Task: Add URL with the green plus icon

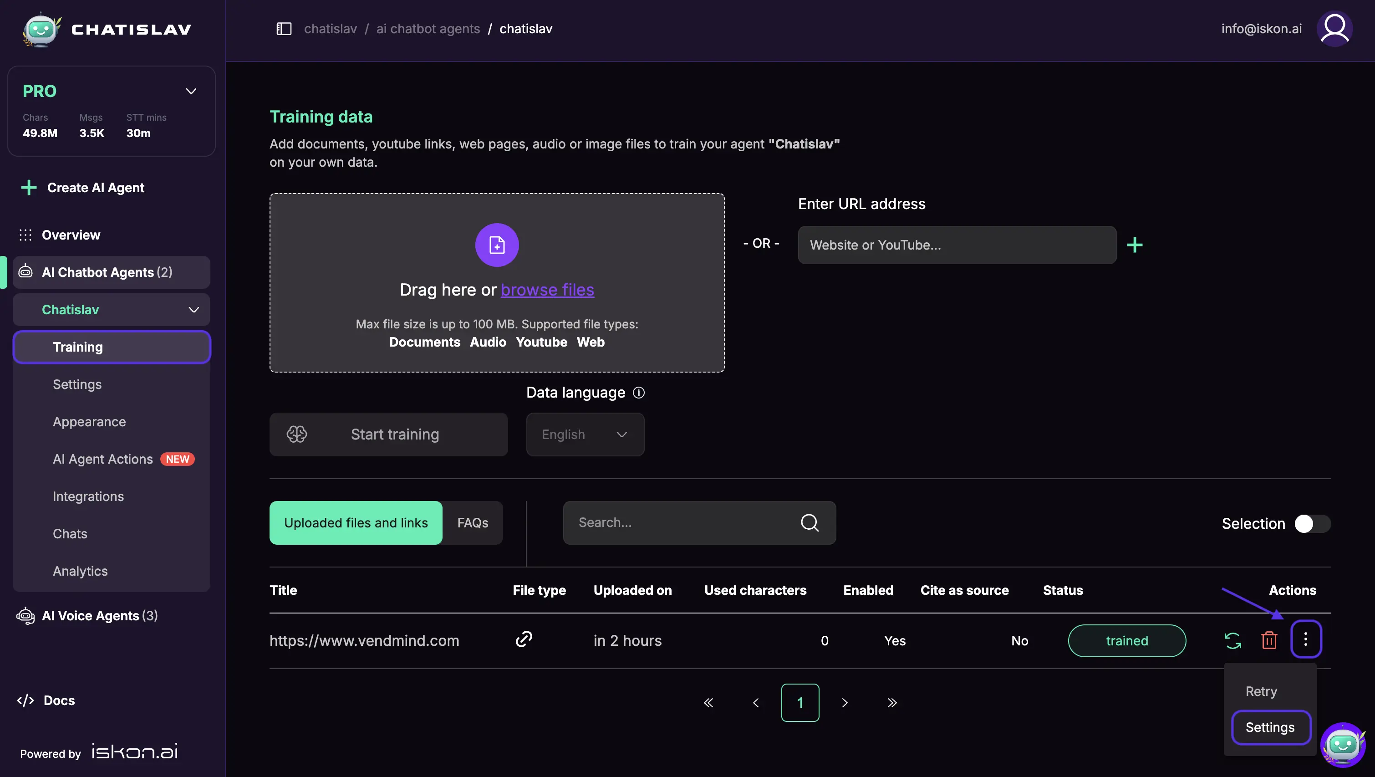Action: [x=1134, y=245]
